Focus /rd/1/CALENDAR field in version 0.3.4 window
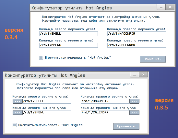The height and width of the screenshot is (138, 178). tap(136, 45)
